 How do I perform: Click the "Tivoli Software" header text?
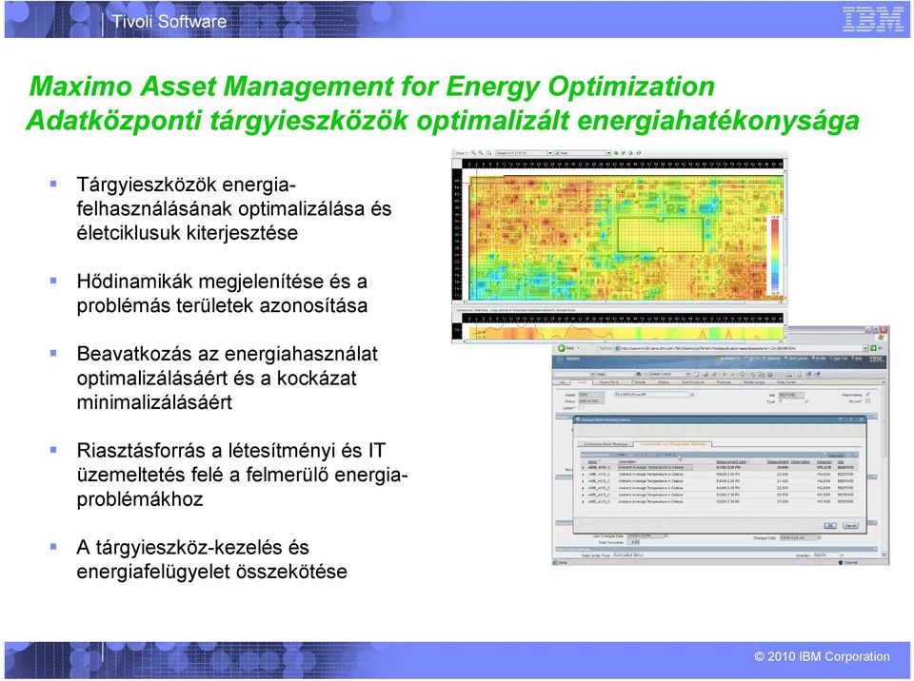click(x=169, y=21)
